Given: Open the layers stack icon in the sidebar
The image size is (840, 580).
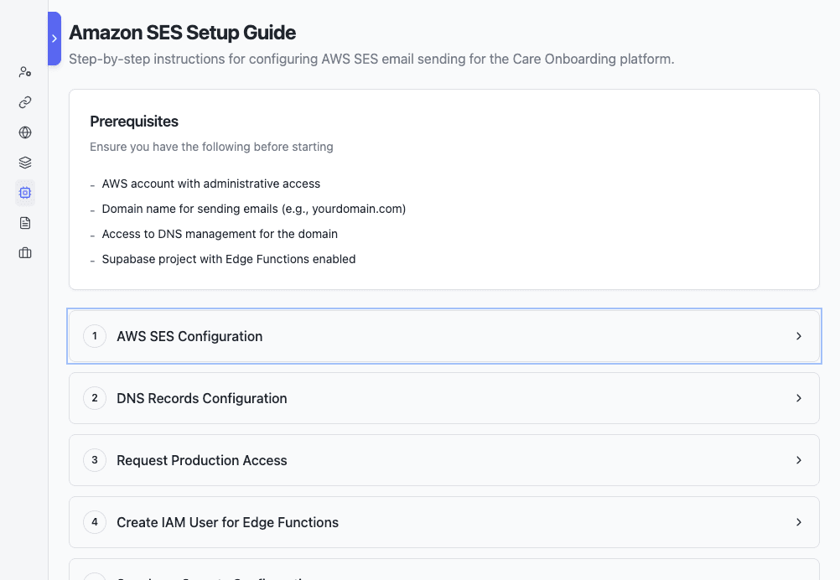Looking at the screenshot, I should pyautogui.click(x=25, y=163).
